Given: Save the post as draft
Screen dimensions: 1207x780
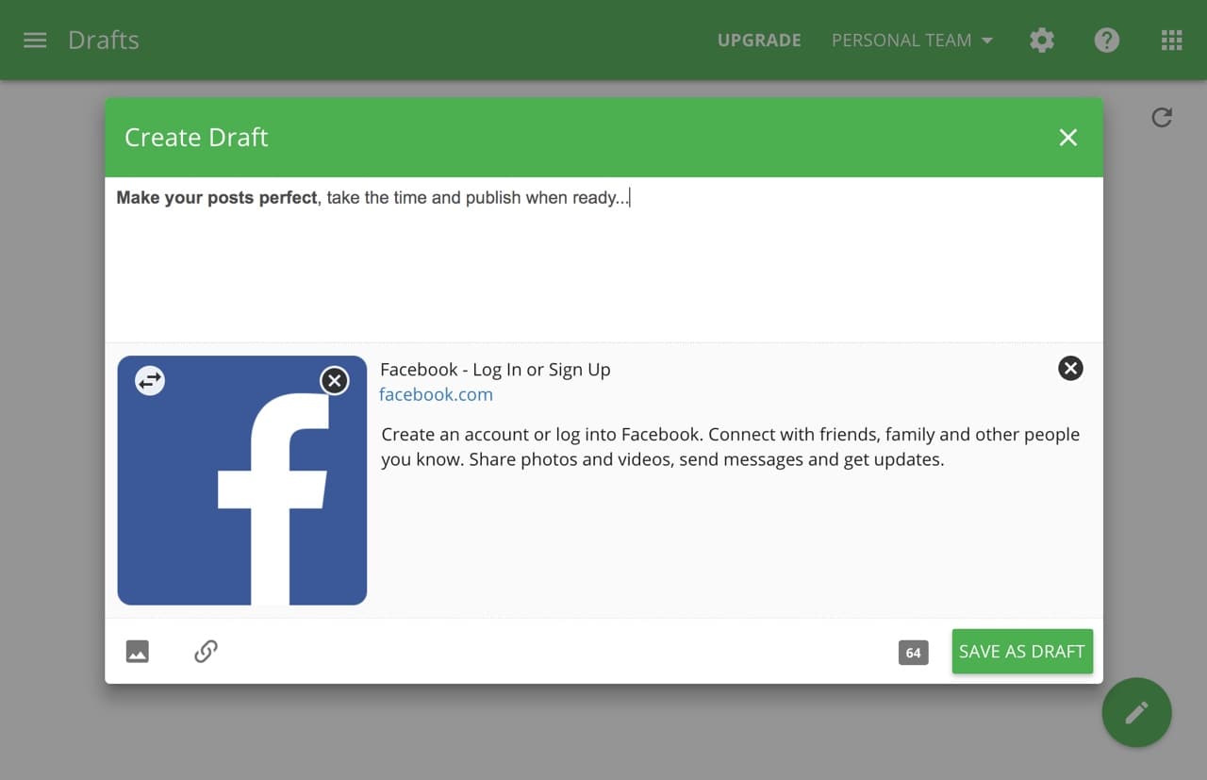Looking at the screenshot, I should [1022, 652].
